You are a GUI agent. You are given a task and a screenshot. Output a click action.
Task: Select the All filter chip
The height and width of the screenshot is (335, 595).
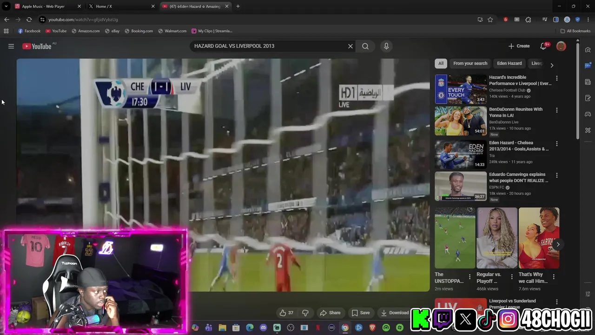[441, 63]
